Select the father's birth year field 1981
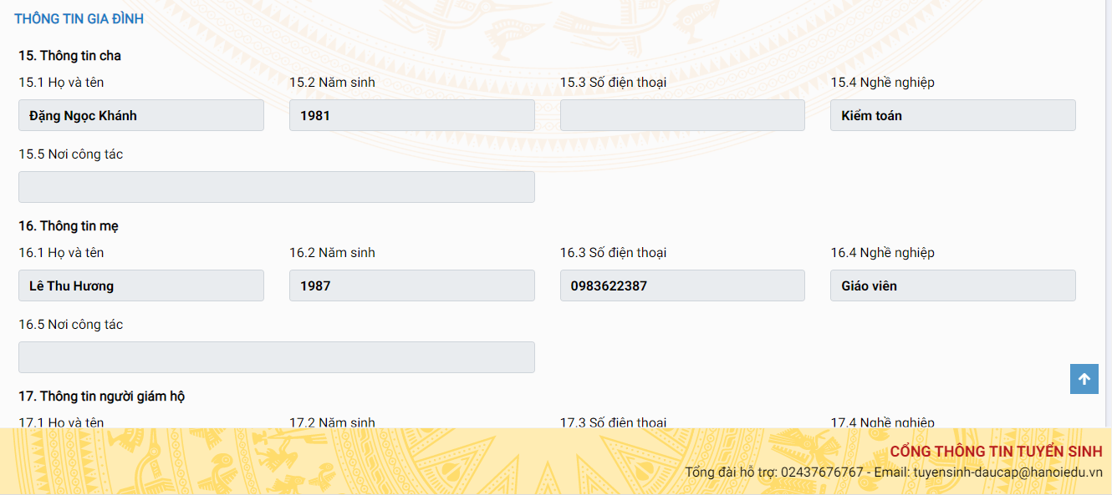 coord(411,116)
